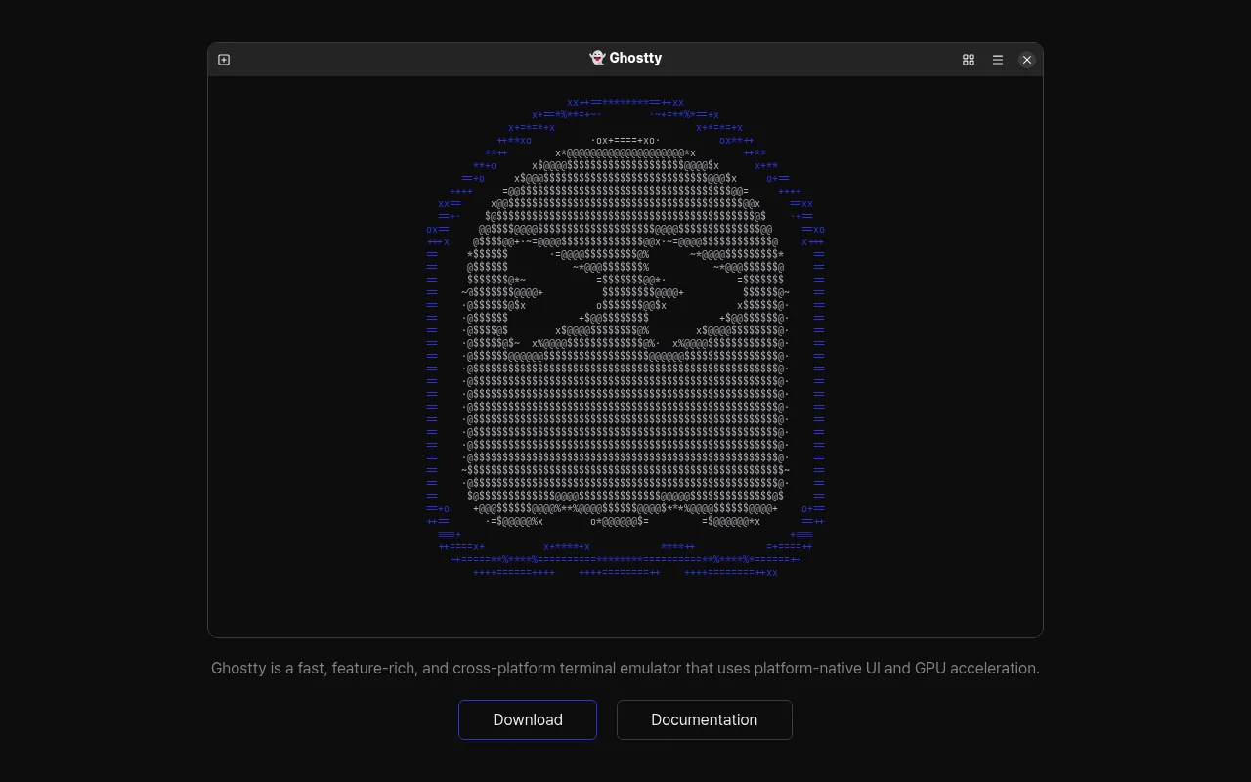Image resolution: width=1251 pixels, height=782 pixels.
Task: Click the new tab icon in titlebar
Action: (x=224, y=60)
